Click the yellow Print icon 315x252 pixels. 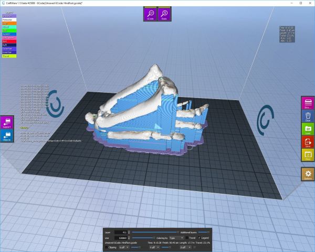coord(308,155)
